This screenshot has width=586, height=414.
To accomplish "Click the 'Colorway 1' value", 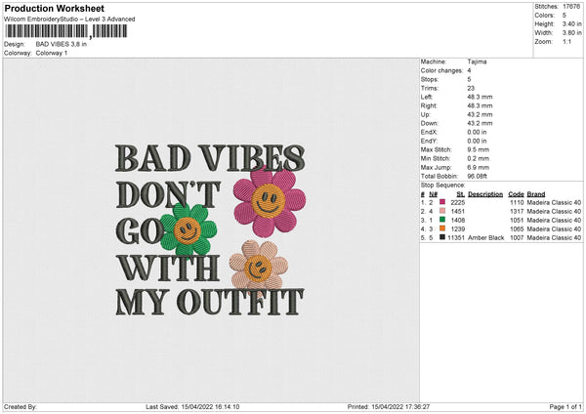I will pyautogui.click(x=52, y=53).
